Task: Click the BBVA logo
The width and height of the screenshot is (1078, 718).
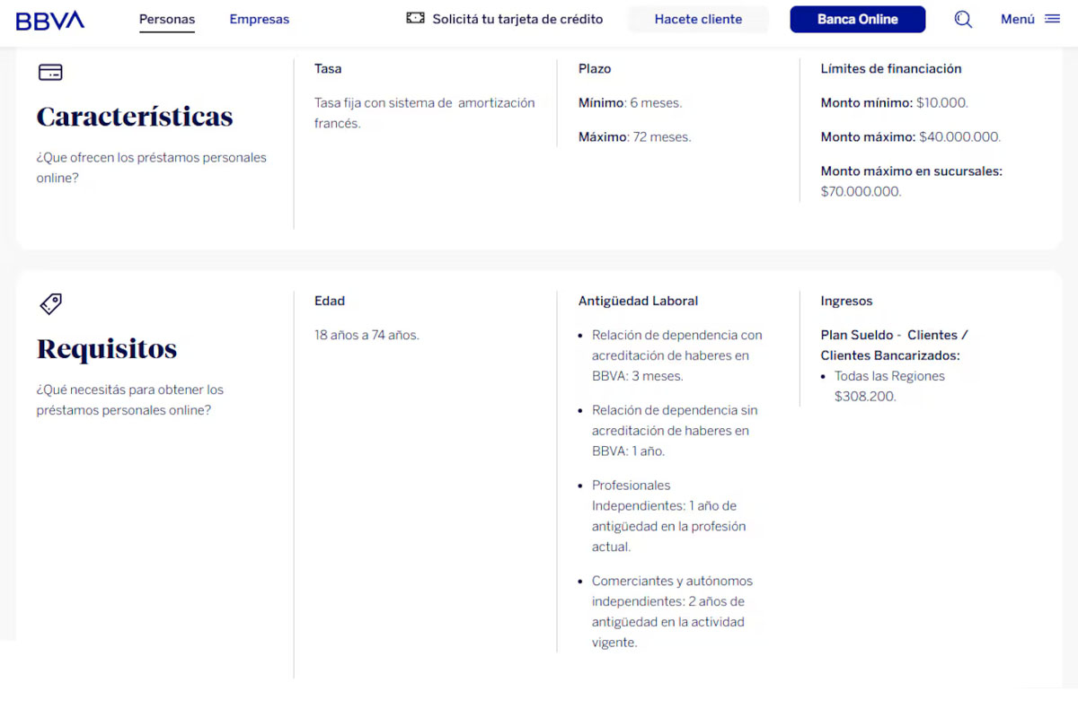Action: click(x=49, y=19)
